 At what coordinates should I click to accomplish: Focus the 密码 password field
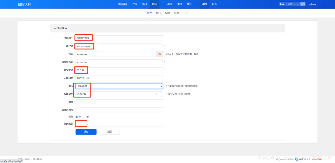coord(116,54)
